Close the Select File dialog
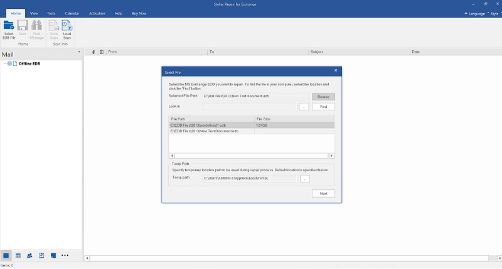Screen dimensions: 502x269 [x=336, y=70]
